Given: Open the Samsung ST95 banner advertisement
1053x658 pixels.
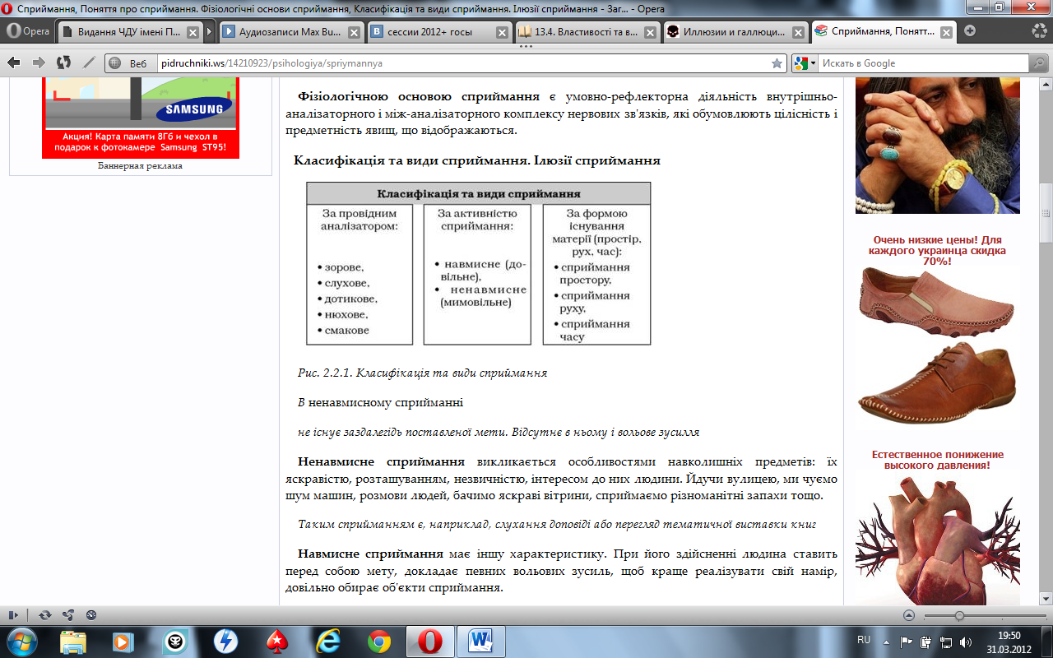Looking at the screenshot, I should click(141, 118).
